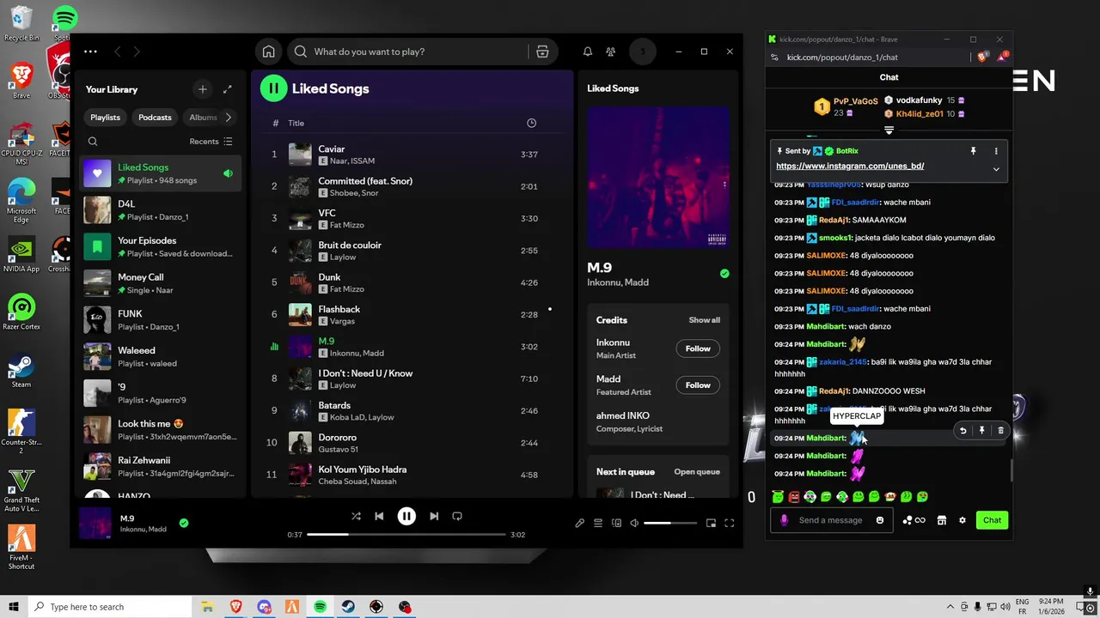Open Spotify Home via the house icon
The width and height of the screenshot is (1100, 618).
pos(268,51)
